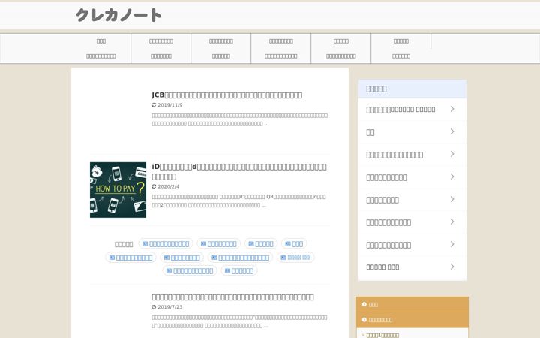
Task: Click the update icon beside 2019/11/9
Action: [x=154, y=105]
